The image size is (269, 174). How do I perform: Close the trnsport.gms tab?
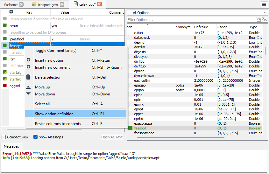[x=62, y=4]
